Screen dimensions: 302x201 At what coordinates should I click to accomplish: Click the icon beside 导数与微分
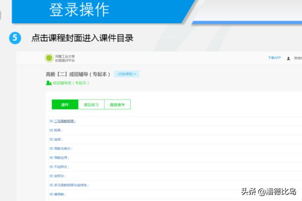(51, 149)
